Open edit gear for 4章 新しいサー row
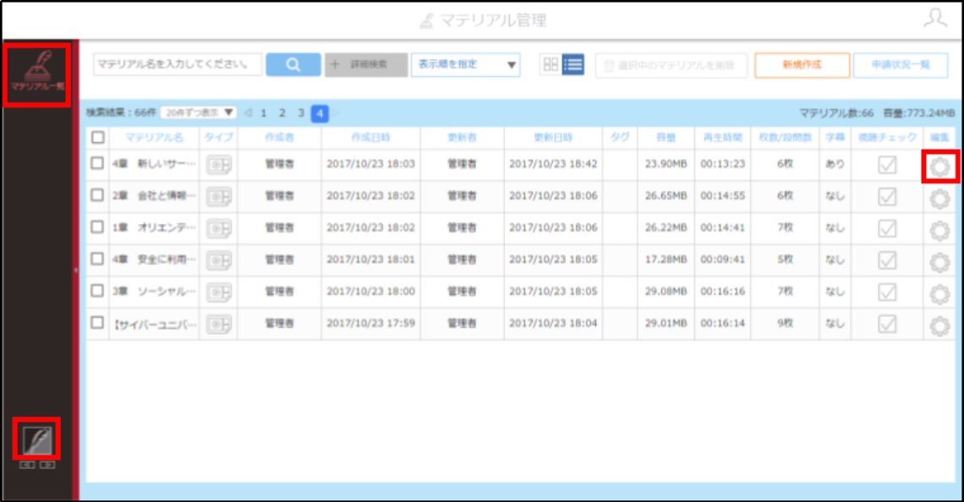The image size is (964, 502). coord(939,166)
